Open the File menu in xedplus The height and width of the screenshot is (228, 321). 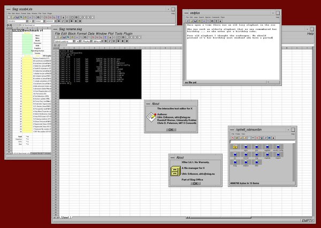click(x=187, y=17)
